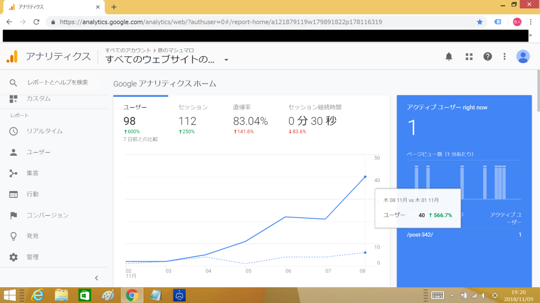Open the /post-342/ active page link
This screenshot has width=540, height=303.
[420, 235]
